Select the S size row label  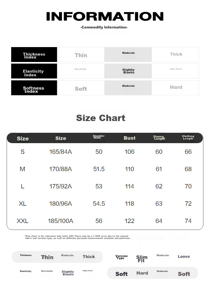point(23,152)
